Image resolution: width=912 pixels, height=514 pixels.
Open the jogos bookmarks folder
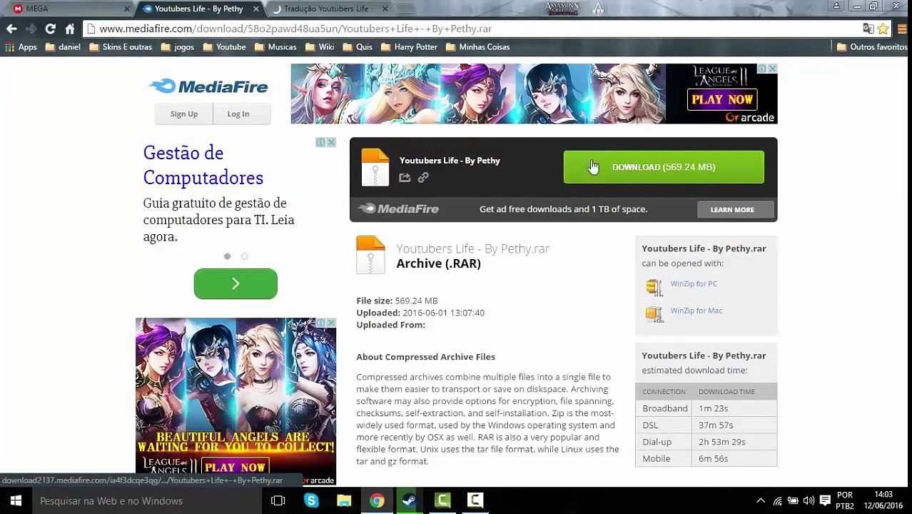click(178, 47)
